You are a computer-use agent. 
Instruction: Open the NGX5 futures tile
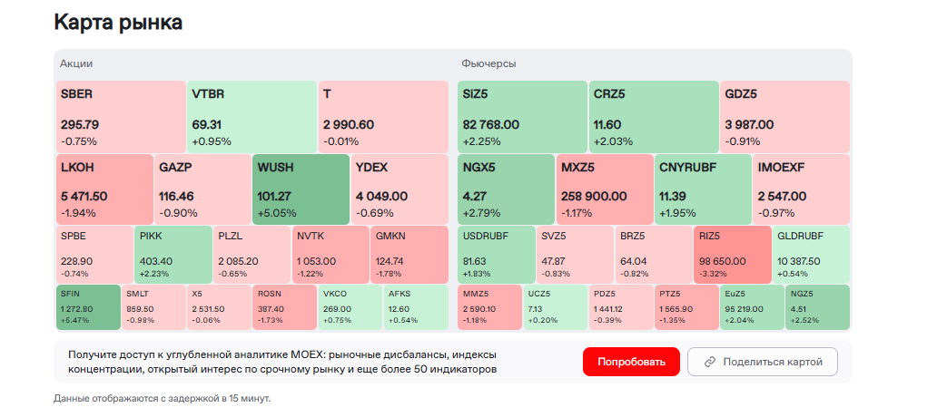click(x=506, y=189)
